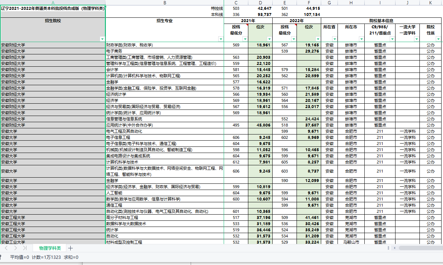Select the rank cell 41,461
The height and width of the screenshot is (265, 443).
(x=309, y=218)
